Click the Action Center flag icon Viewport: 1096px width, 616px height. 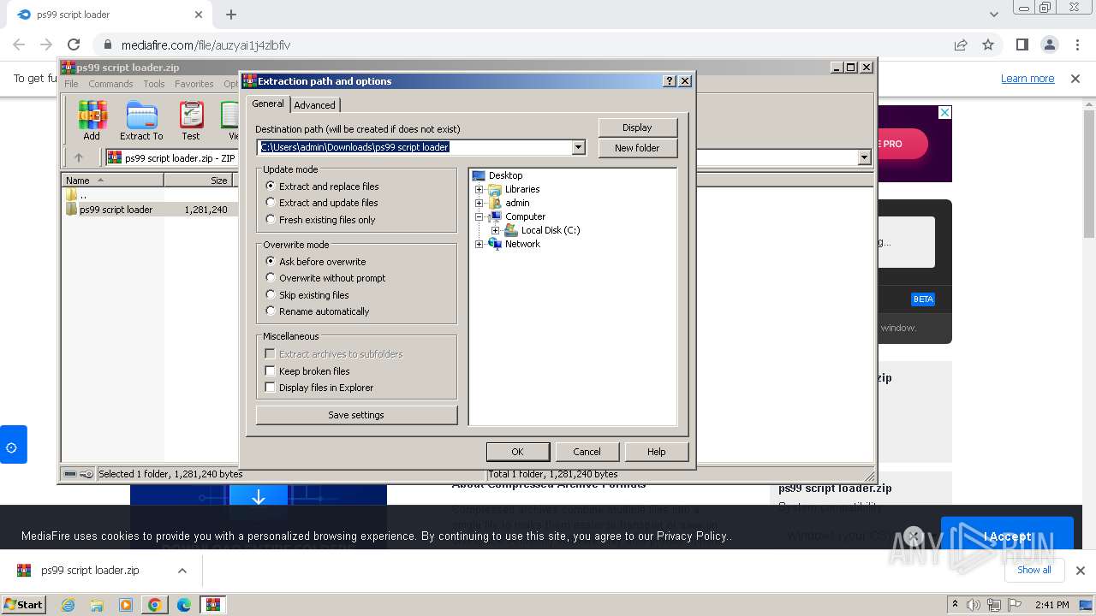pyautogui.click(x=1015, y=605)
